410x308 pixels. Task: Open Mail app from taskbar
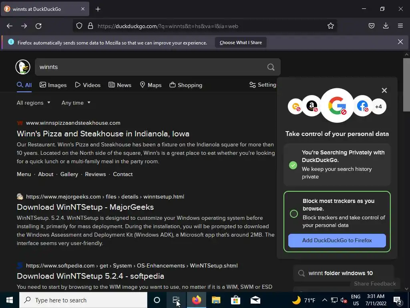(x=255, y=300)
